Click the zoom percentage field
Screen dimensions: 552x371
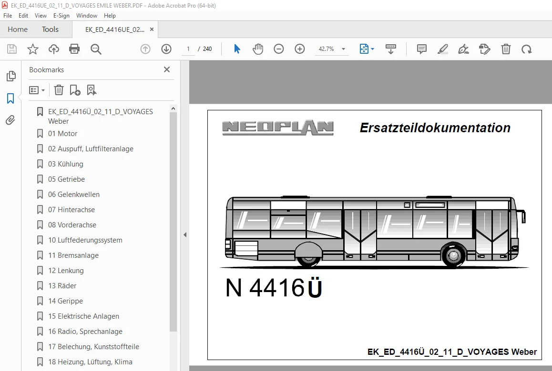tap(327, 49)
